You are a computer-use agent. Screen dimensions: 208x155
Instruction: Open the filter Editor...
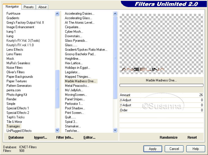tap(89, 138)
